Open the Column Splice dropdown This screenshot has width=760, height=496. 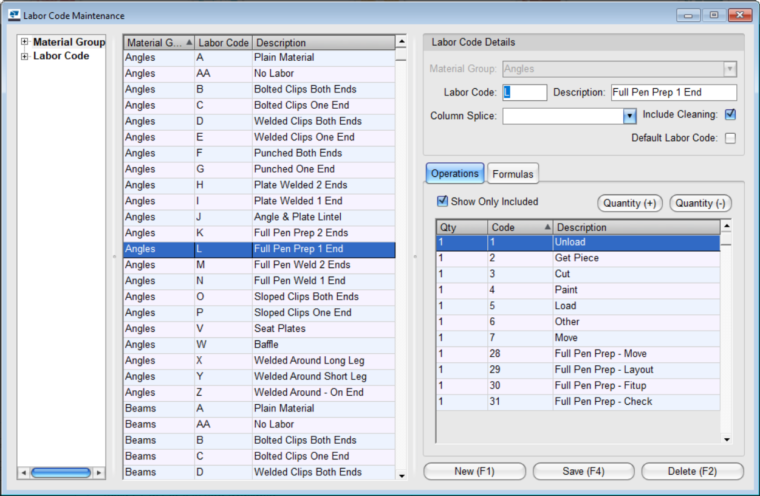pos(629,116)
